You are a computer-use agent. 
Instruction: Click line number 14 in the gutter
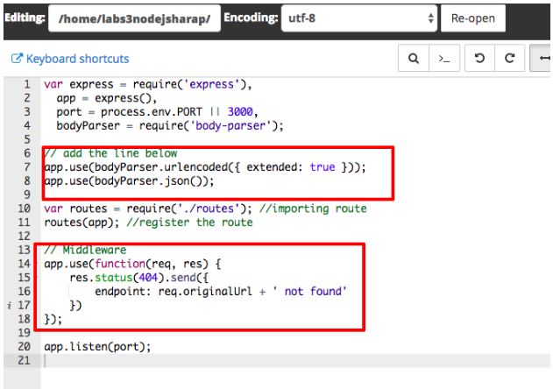(x=26, y=264)
